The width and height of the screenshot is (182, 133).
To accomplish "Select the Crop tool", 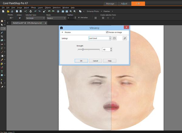I will [x=2, y=36].
